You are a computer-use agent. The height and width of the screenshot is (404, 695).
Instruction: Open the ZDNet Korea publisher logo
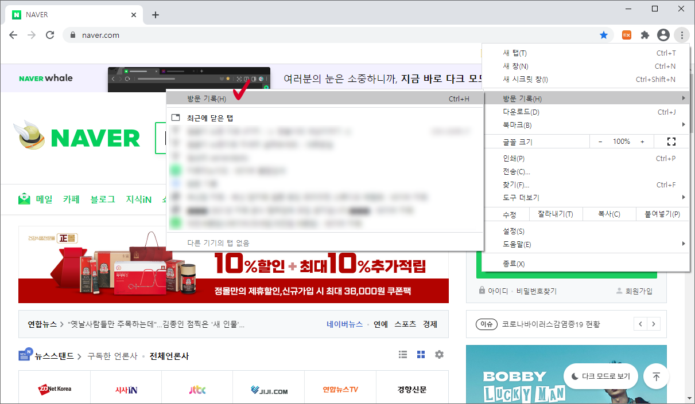(55, 390)
